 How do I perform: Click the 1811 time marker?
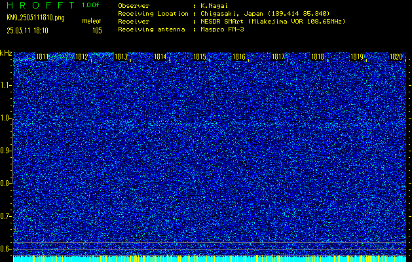coord(42,57)
